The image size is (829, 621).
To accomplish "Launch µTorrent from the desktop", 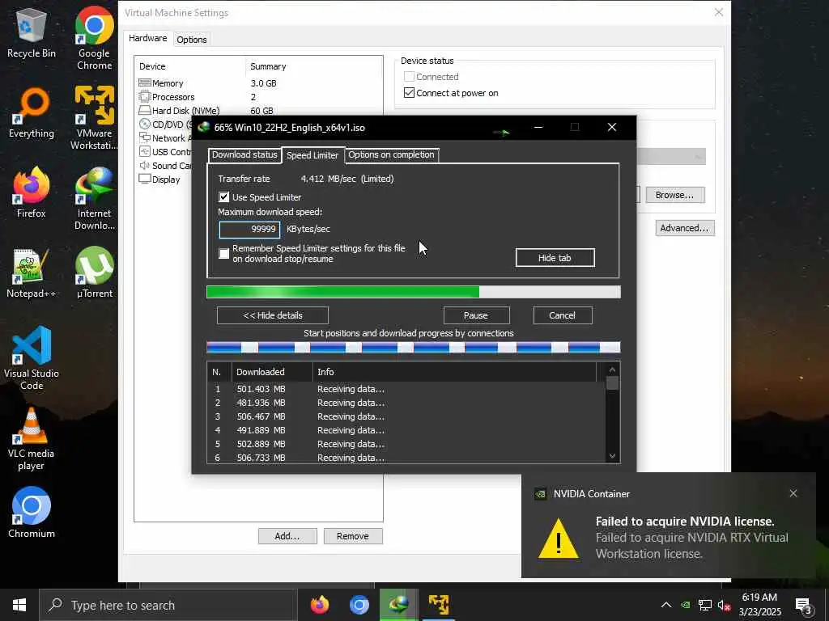I will 94,273.
